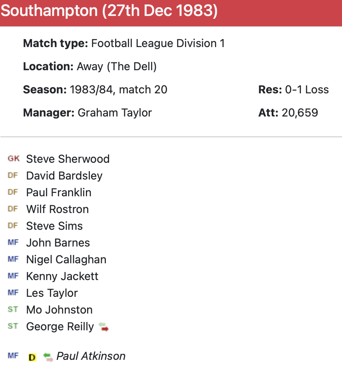Click the ST icon beside George Reilly
The width and height of the screenshot is (342, 375).
click(13, 326)
